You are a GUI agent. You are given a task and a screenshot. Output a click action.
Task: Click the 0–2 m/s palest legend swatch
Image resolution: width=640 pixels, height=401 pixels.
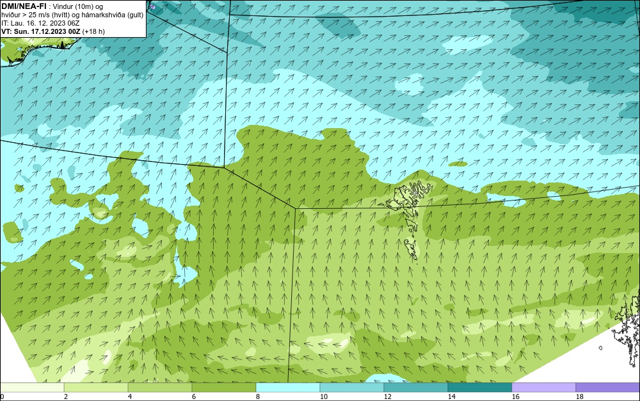pyautogui.click(x=32, y=387)
